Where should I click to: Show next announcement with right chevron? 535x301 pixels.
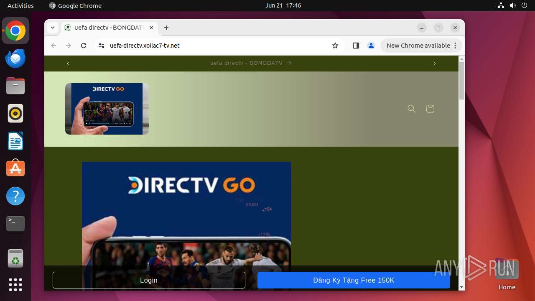pyautogui.click(x=435, y=64)
